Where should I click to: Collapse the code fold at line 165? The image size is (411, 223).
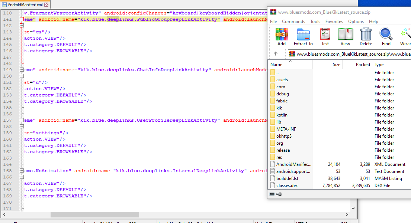[22, 171]
